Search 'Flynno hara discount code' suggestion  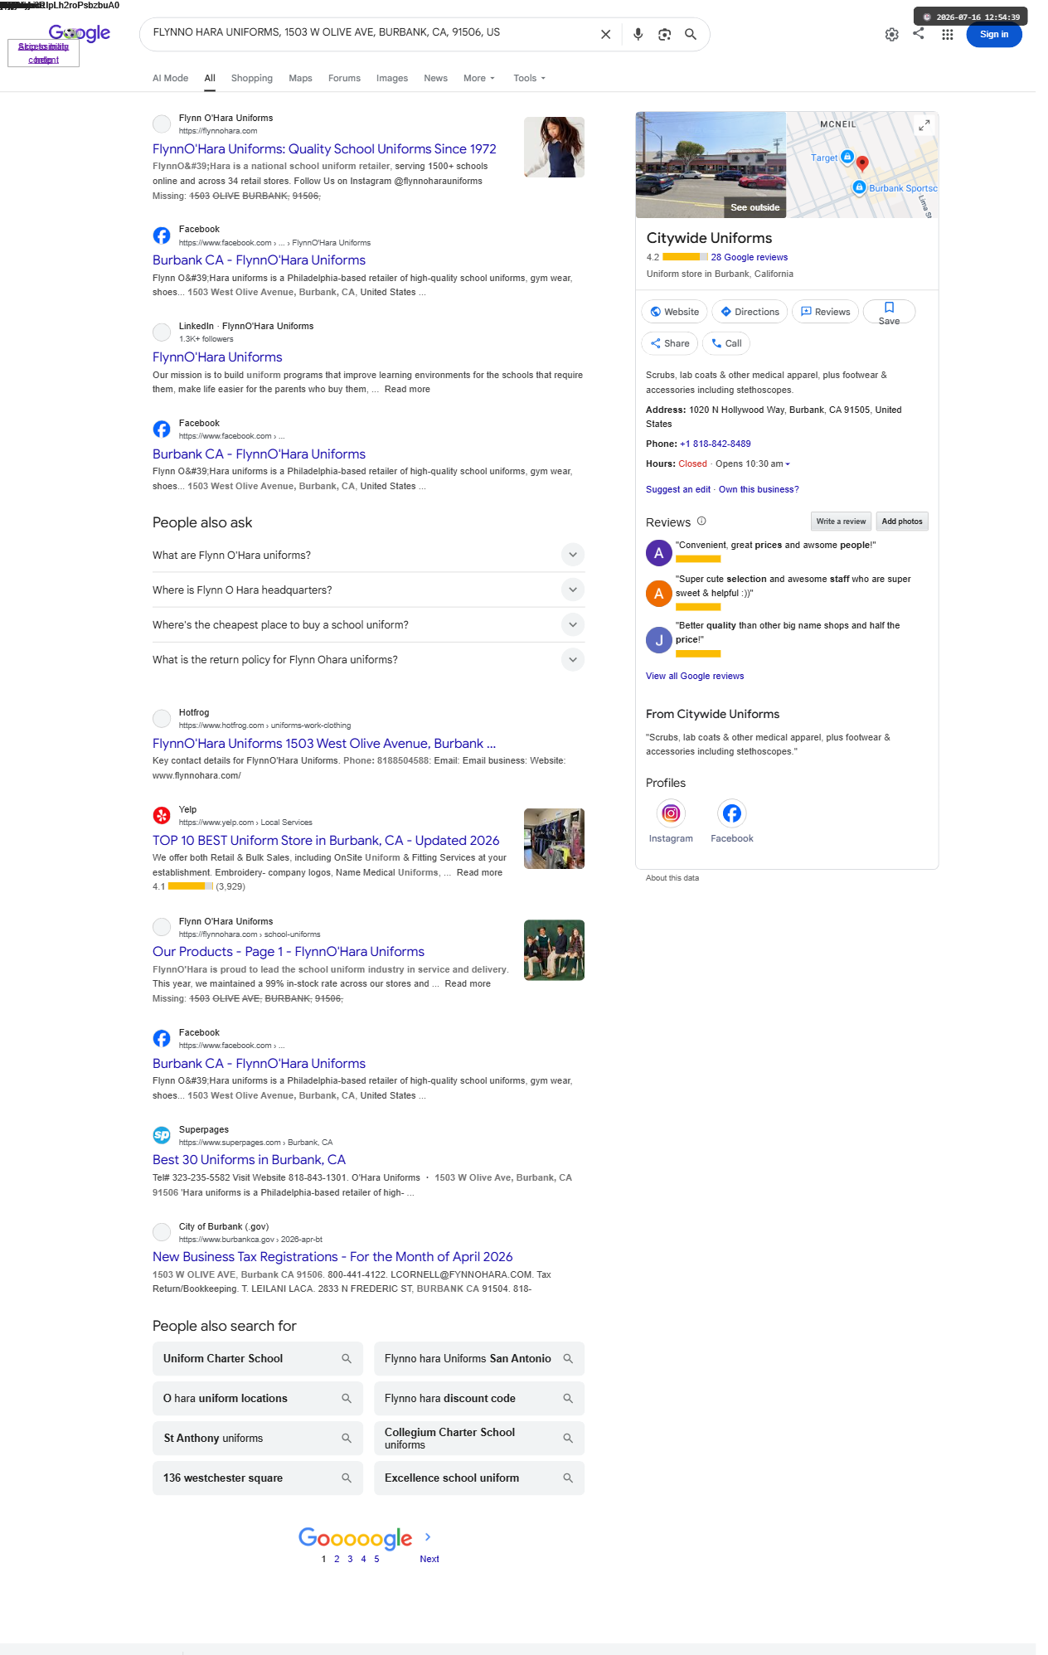tap(479, 1398)
